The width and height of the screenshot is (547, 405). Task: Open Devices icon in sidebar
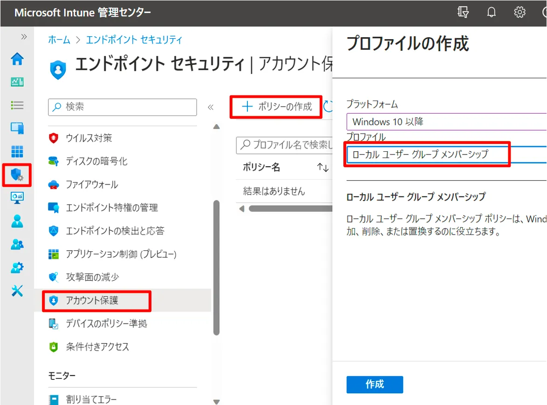pyautogui.click(x=17, y=128)
